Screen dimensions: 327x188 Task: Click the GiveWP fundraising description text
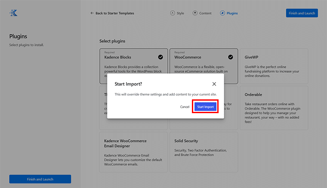(x=272, y=71)
